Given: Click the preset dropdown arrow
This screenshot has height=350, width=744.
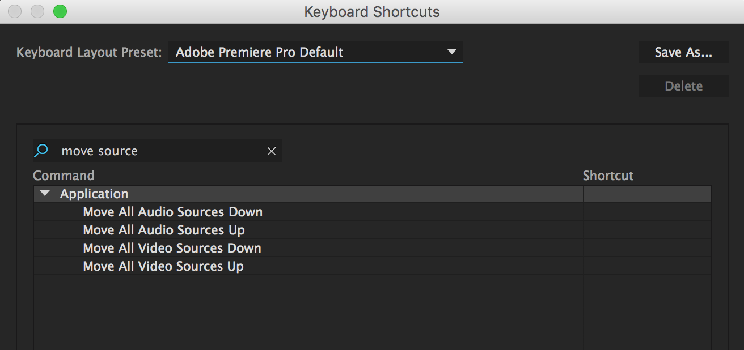Looking at the screenshot, I should (451, 52).
